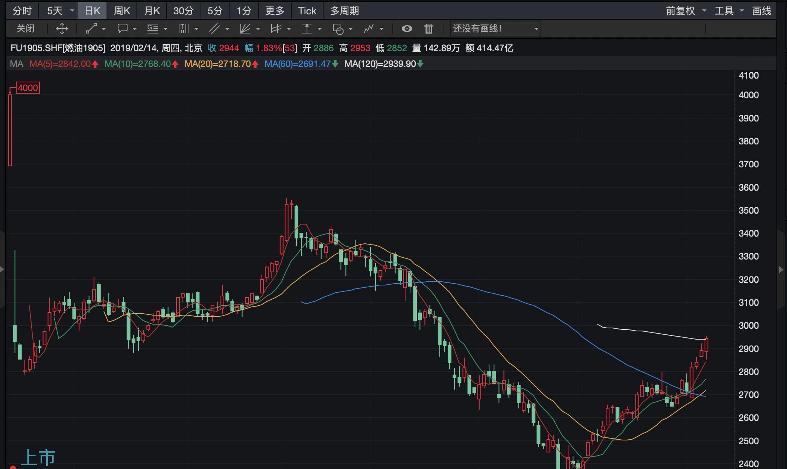Switch to 月K monthly chart

[x=152, y=11]
